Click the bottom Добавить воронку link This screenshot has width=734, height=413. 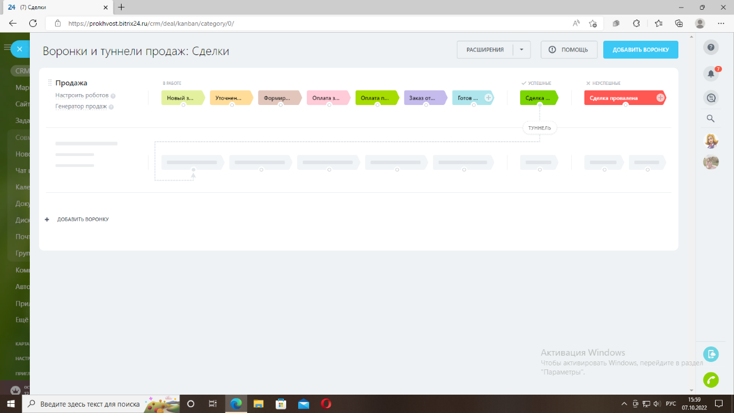(x=82, y=220)
